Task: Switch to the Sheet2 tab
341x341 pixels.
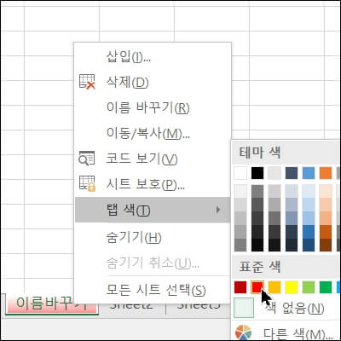Action: click(x=131, y=305)
